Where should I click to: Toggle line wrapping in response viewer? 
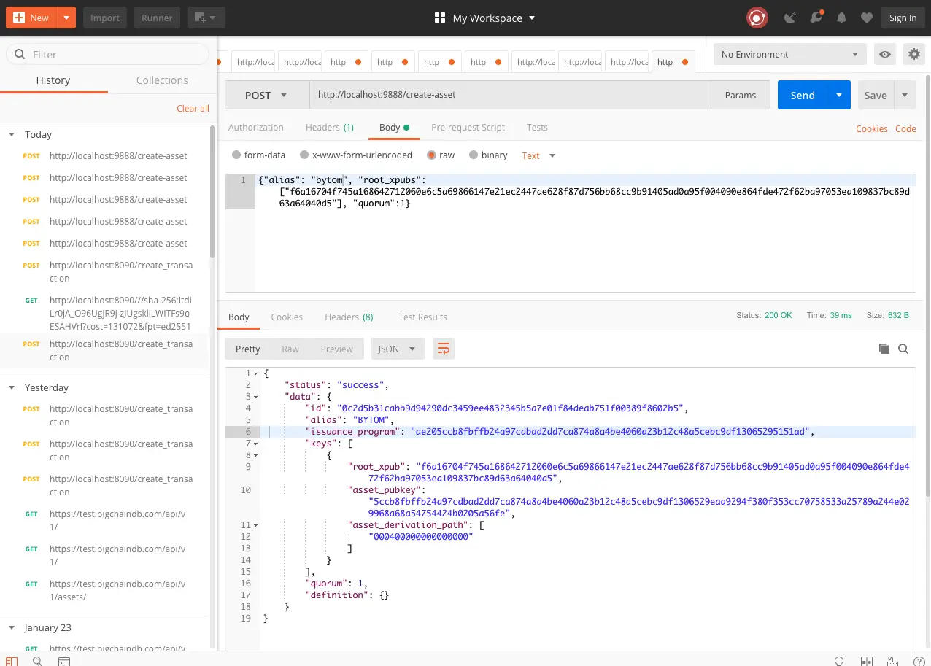point(443,349)
